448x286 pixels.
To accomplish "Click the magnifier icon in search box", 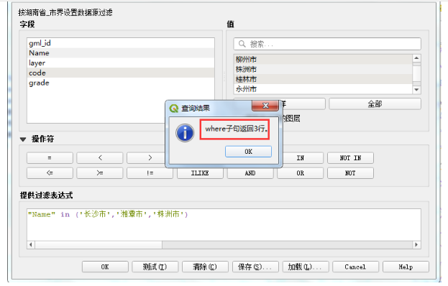I will (242, 44).
